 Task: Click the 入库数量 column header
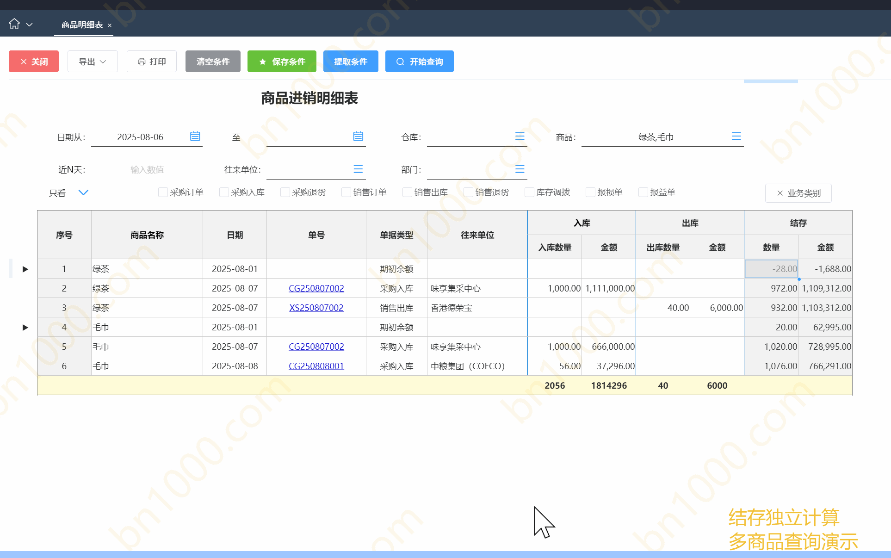pos(555,247)
